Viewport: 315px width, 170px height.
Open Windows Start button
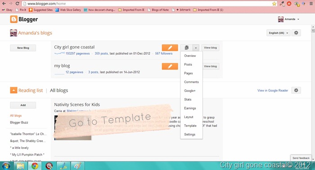(x=6, y=166)
